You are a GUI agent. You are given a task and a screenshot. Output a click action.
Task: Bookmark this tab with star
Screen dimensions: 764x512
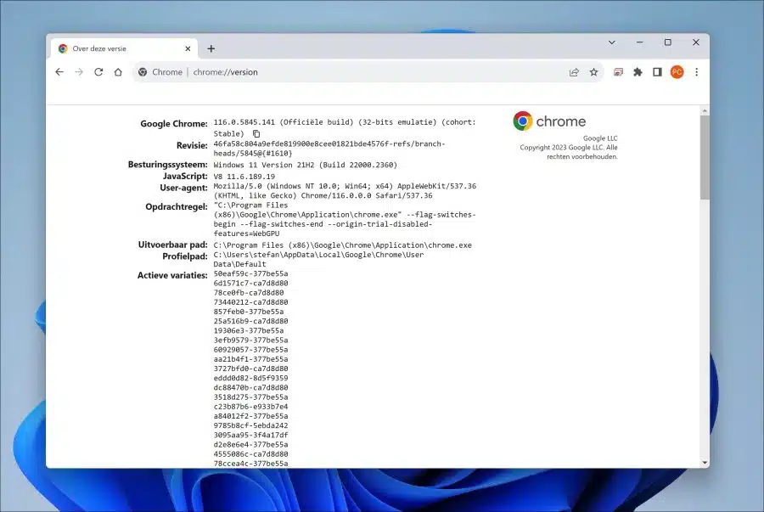pyautogui.click(x=593, y=72)
